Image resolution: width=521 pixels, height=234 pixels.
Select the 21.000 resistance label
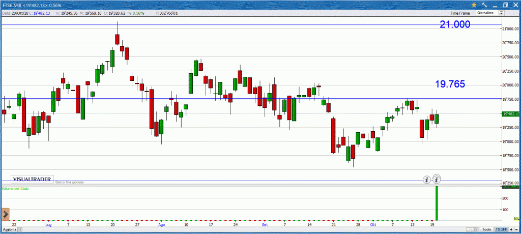[x=455, y=24]
